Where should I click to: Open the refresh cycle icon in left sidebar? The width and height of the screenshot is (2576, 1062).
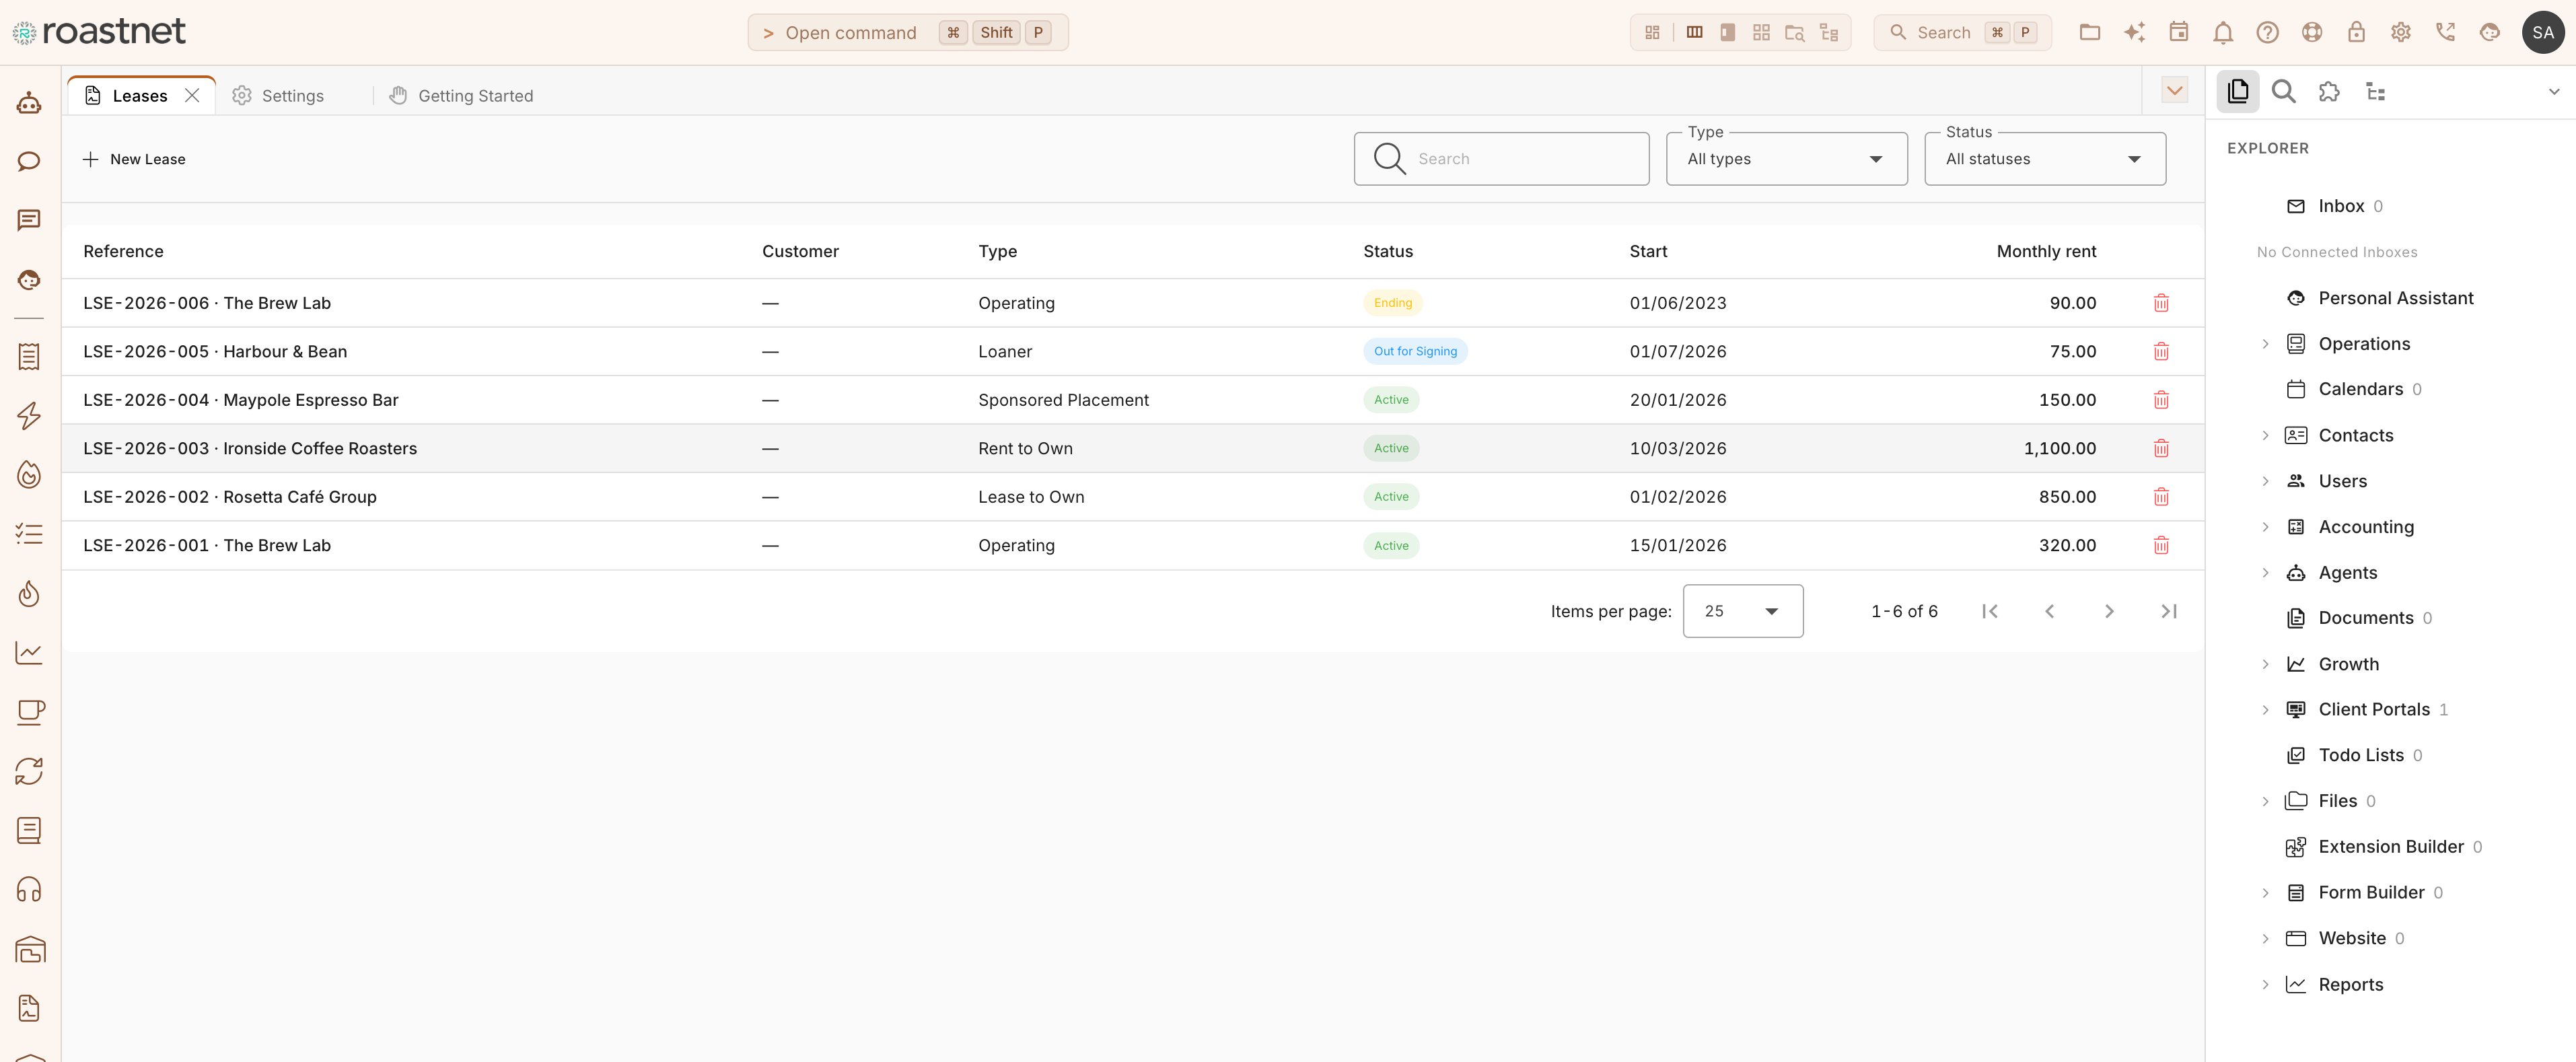[29, 771]
